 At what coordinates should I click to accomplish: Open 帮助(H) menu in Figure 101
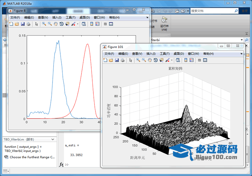(208, 54)
